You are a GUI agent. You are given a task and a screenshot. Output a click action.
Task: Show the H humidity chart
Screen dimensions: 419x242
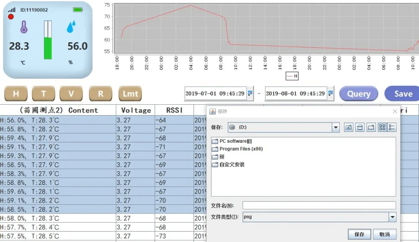coord(16,93)
